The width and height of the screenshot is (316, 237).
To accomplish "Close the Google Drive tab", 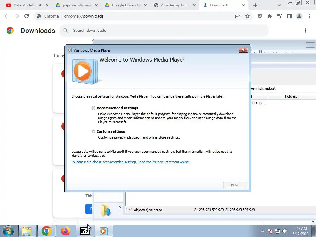I will click(145, 5).
